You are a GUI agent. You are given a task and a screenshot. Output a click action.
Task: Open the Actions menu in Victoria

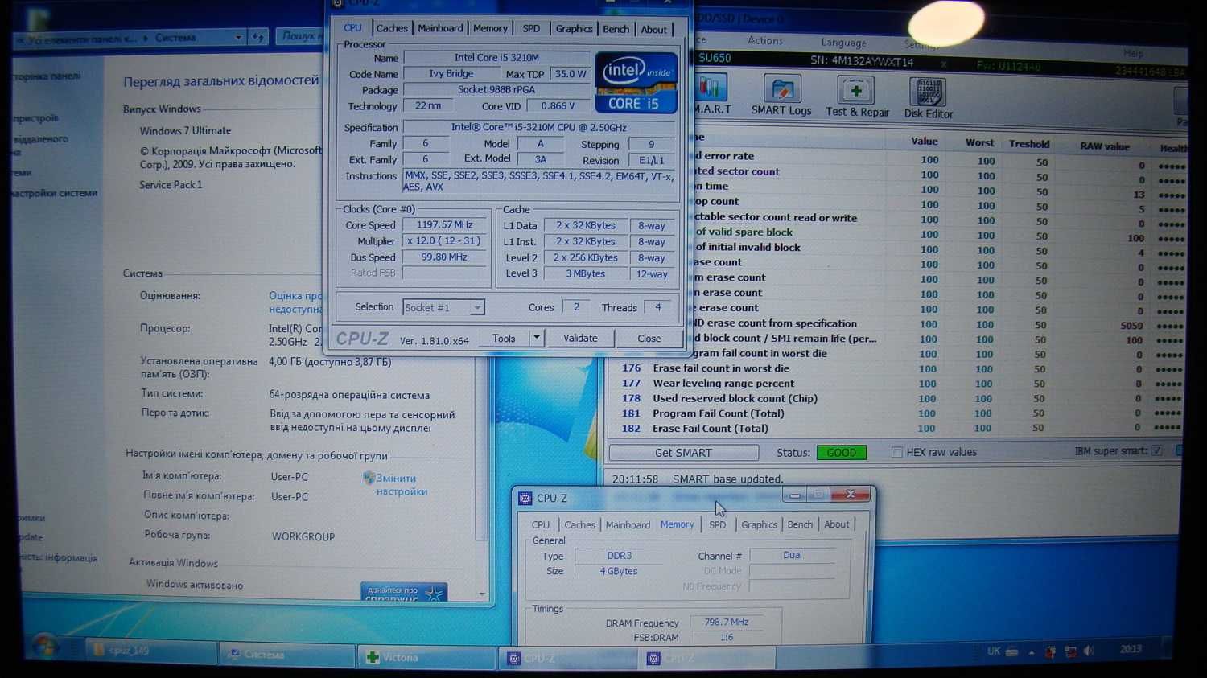pyautogui.click(x=764, y=40)
